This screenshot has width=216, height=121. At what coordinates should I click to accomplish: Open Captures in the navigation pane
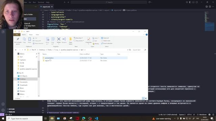point(23,60)
